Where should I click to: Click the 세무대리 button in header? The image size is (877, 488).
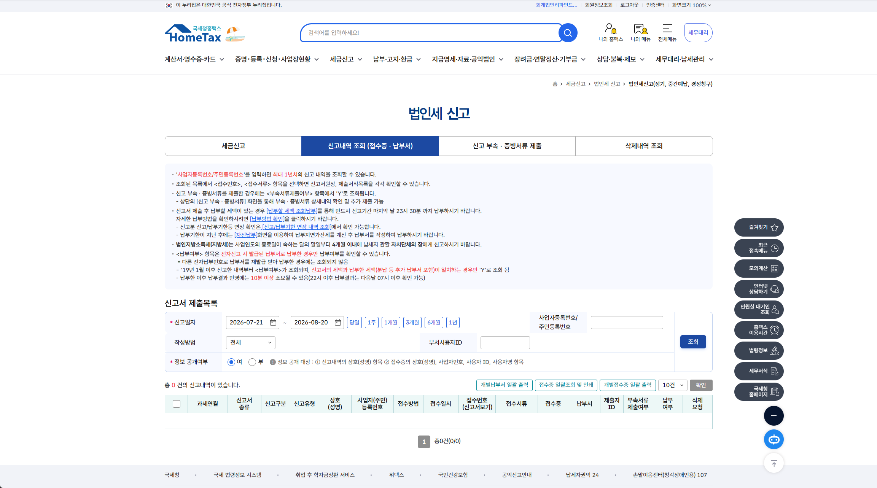698,33
